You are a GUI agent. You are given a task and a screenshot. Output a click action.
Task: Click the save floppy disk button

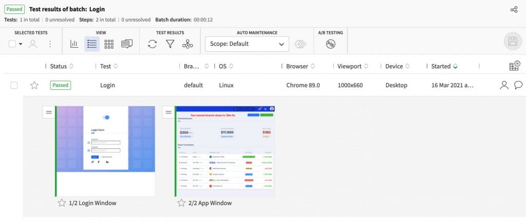click(513, 42)
